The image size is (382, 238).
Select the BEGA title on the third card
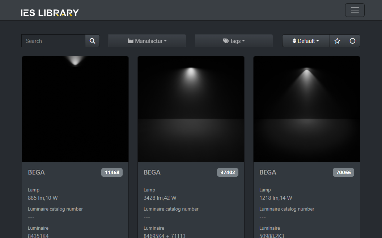click(x=268, y=172)
